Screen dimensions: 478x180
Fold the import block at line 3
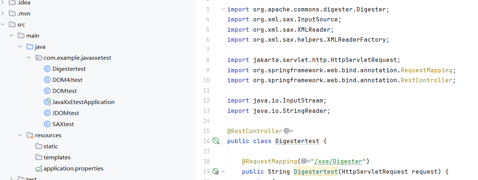pyautogui.click(x=223, y=9)
